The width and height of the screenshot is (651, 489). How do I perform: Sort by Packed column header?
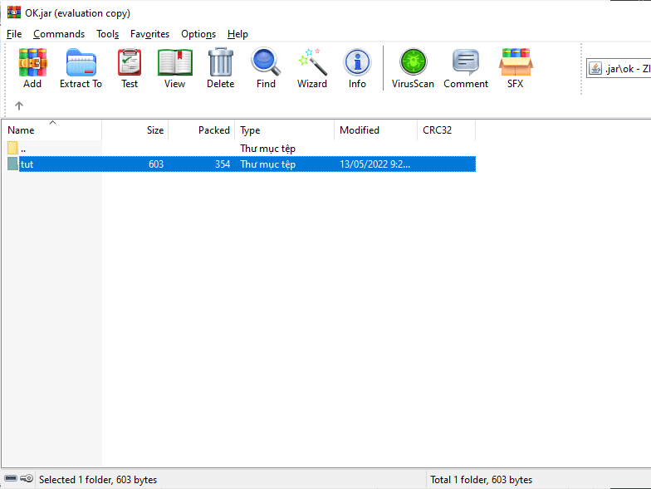point(201,130)
